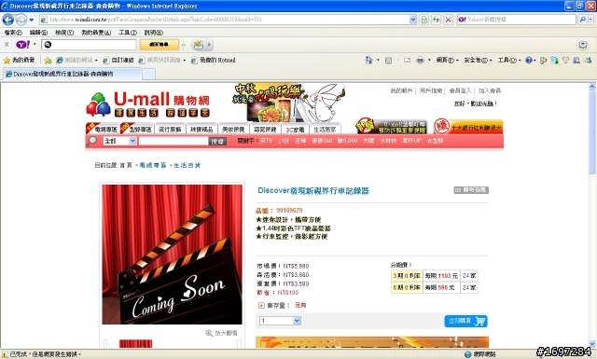
Task: Open the web slice gallery dropdown
Action: 162,61
